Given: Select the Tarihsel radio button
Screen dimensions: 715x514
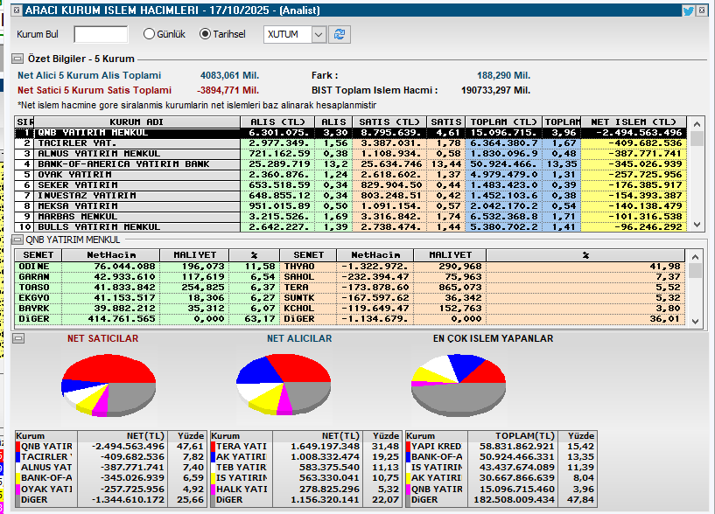Looking at the screenshot, I should click(205, 34).
